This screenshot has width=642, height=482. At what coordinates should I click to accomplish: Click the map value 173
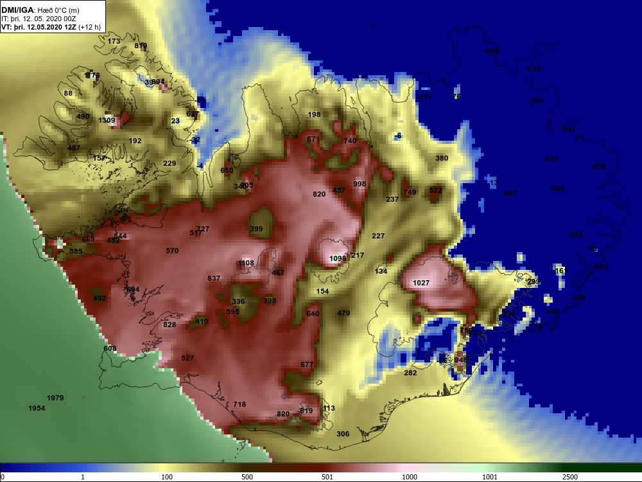point(114,41)
